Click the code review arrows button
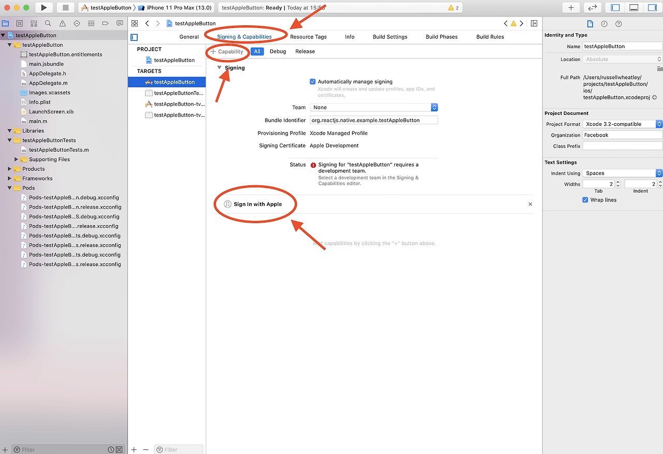663x454 pixels. point(593,8)
